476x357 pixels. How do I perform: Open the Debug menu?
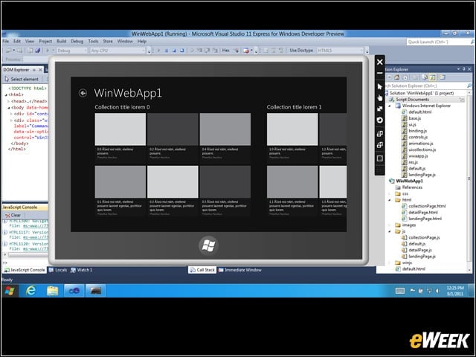tap(77, 42)
